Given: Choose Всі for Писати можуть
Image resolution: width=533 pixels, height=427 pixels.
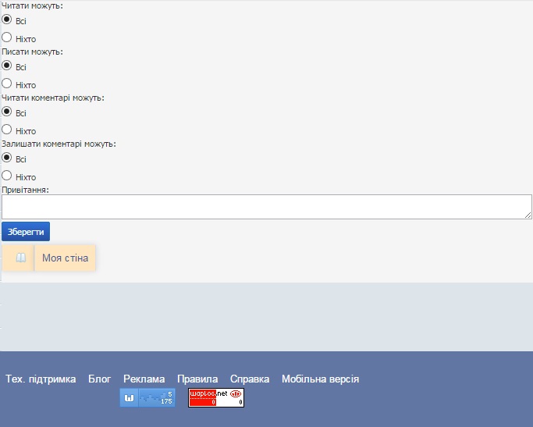Looking at the screenshot, I should coord(7,66).
